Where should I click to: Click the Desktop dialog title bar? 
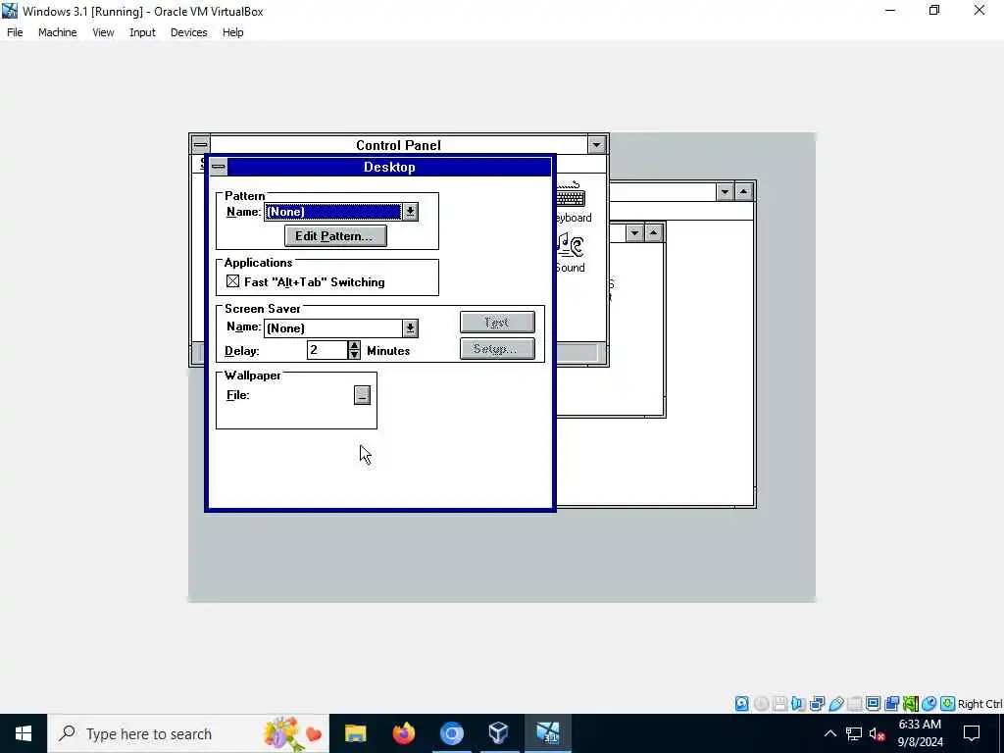click(389, 167)
